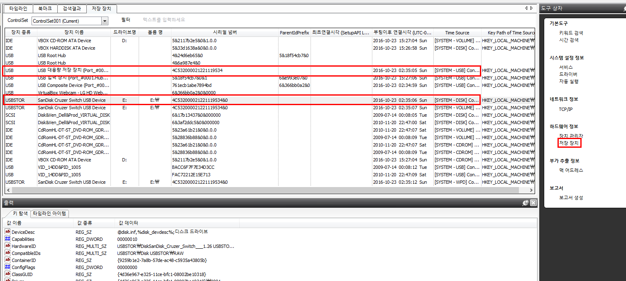
Task: Select the 저장 장치 tab
Action: pyautogui.click(x=102, y=8)
